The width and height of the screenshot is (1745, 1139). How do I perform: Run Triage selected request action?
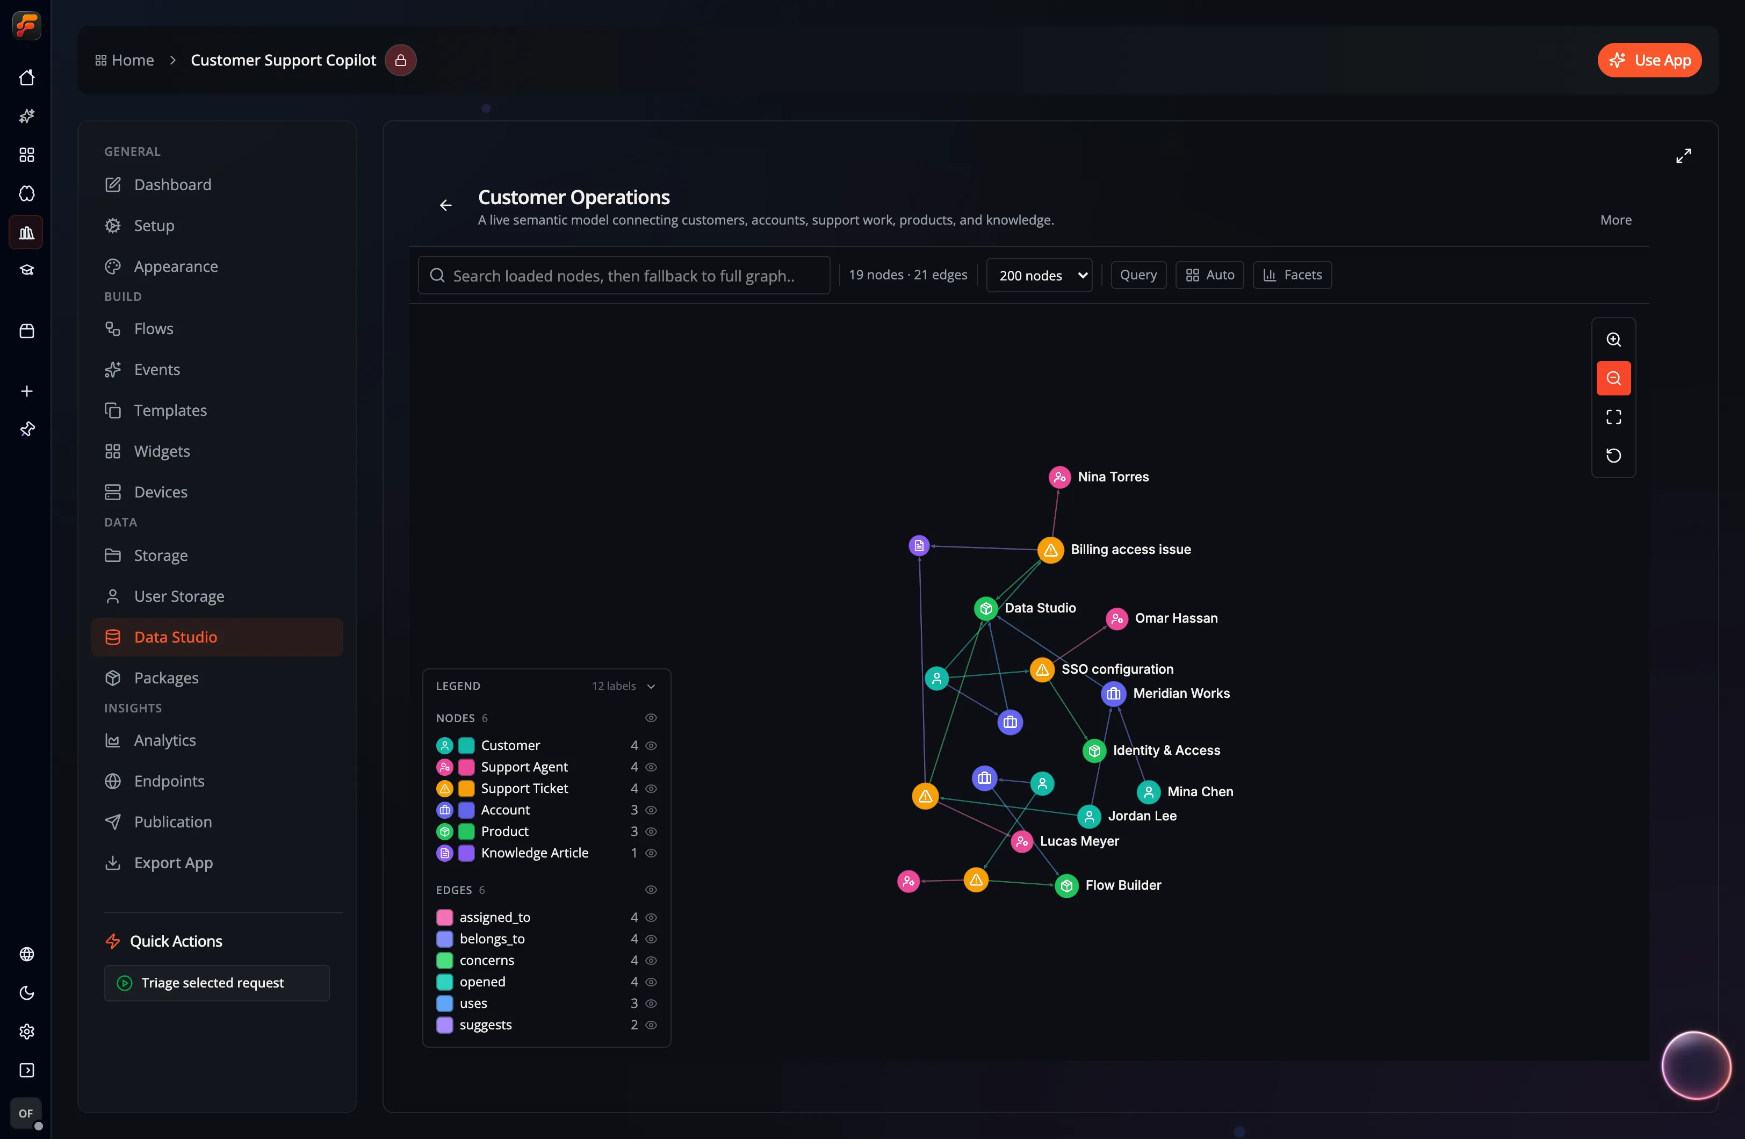[217, 983]
